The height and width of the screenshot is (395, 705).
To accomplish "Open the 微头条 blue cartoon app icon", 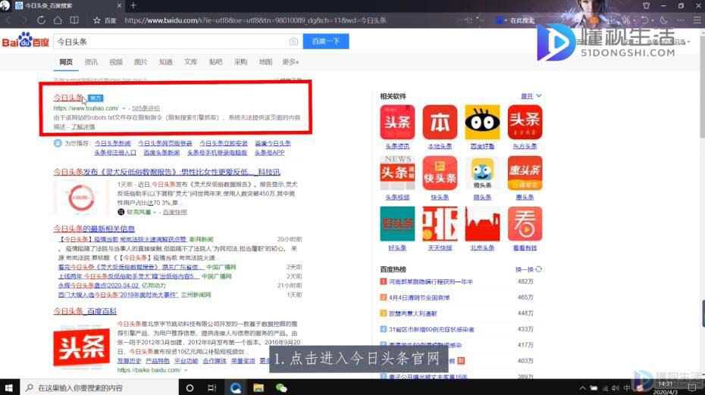I will [482, 173].
